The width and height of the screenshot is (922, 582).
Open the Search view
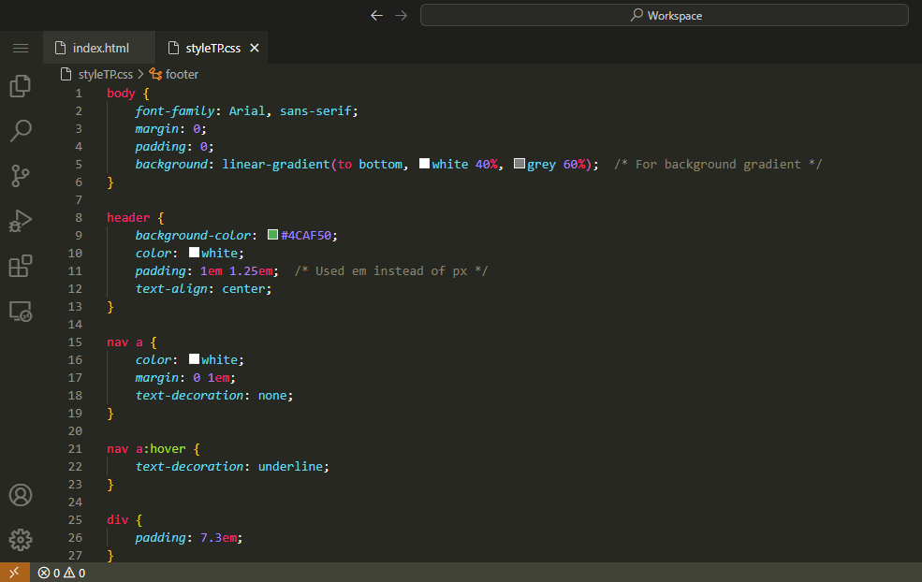tap(21, 130)
